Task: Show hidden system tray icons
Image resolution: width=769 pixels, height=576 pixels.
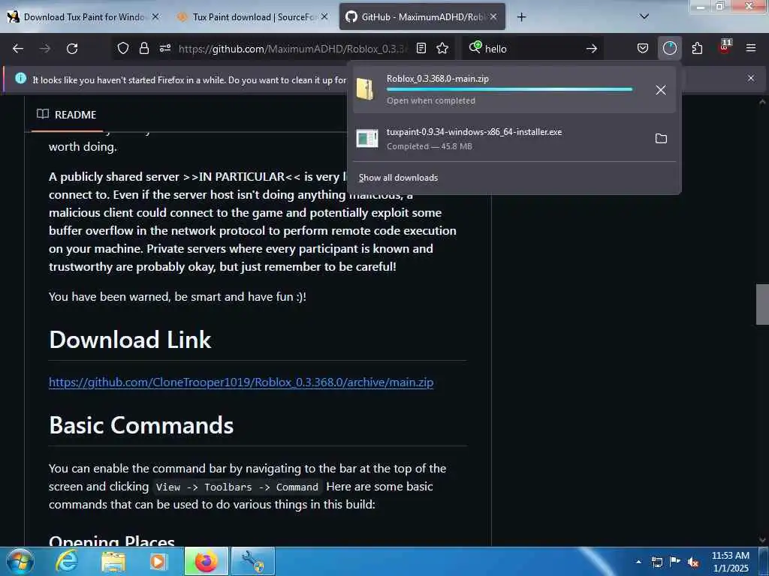Action: (x=638, y=562)
